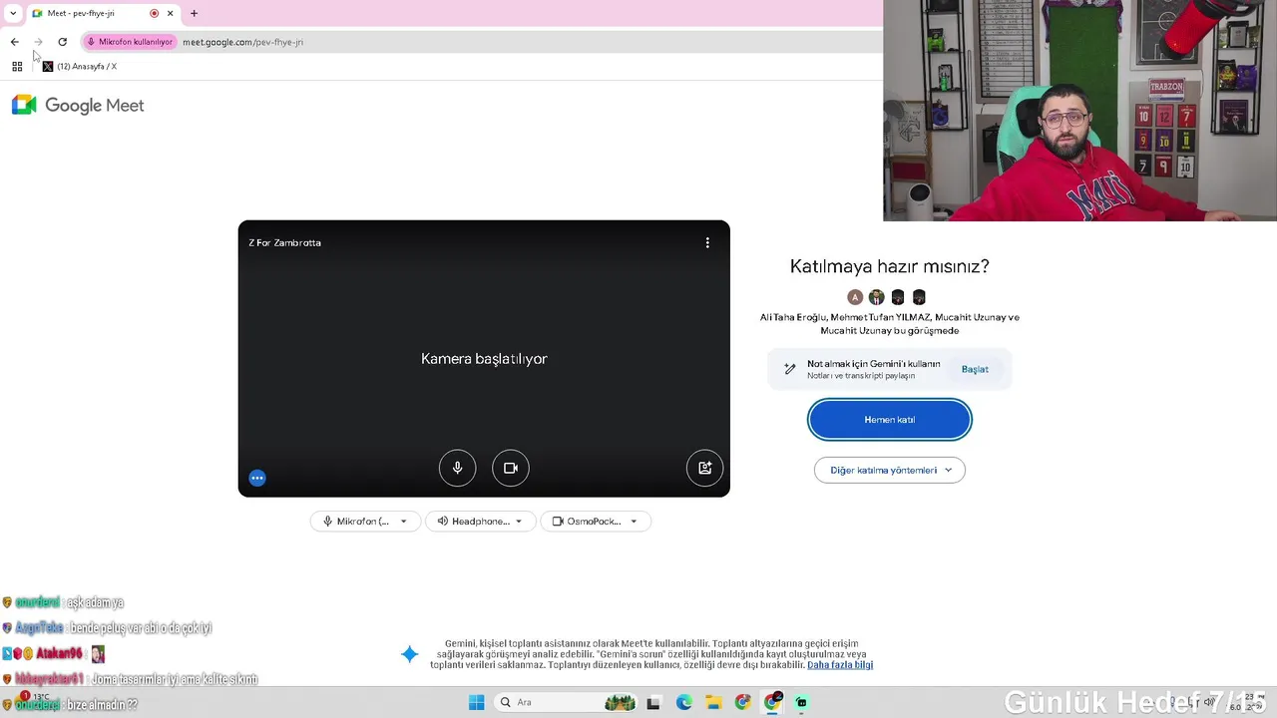The image size is (1277, 718).
Task: Open the green app icon on taskbar
Action: click(801, 702)
